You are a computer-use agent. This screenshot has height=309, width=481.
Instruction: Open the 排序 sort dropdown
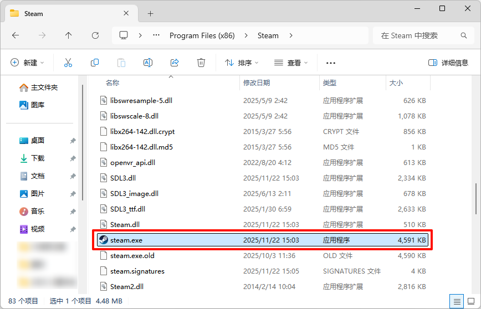[242, 63]
